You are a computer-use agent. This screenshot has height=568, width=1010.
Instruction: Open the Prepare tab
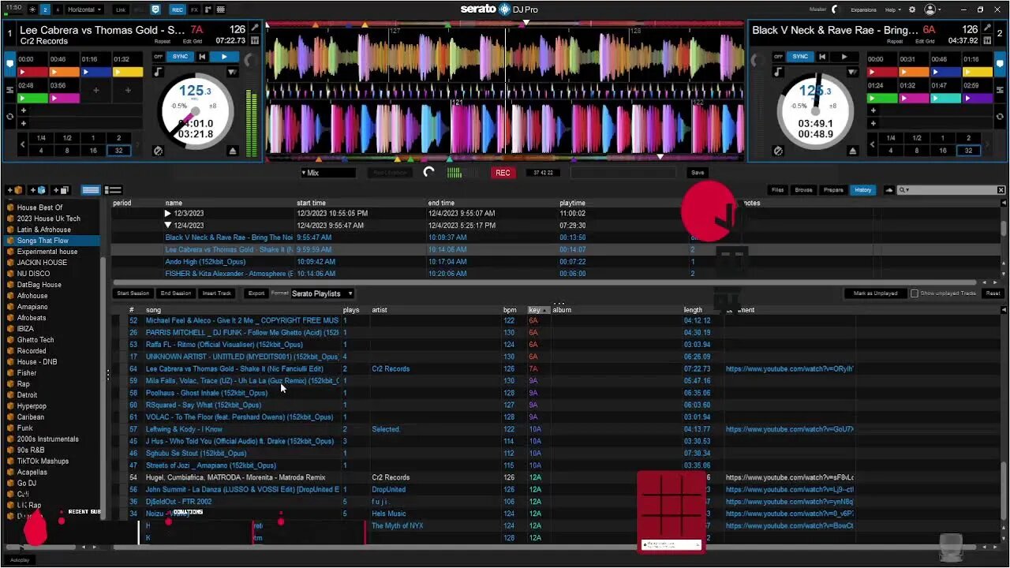[833, 190]
